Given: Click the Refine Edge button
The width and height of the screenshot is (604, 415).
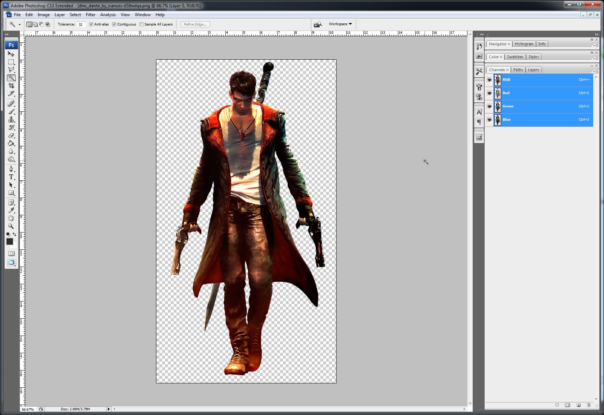Looking at the screenshot, I should coord(195,24).
